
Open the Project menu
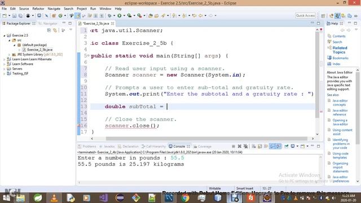82,9
